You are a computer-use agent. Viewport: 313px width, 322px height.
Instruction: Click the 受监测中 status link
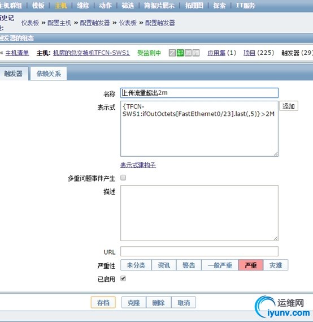click(x=149, y=53)
